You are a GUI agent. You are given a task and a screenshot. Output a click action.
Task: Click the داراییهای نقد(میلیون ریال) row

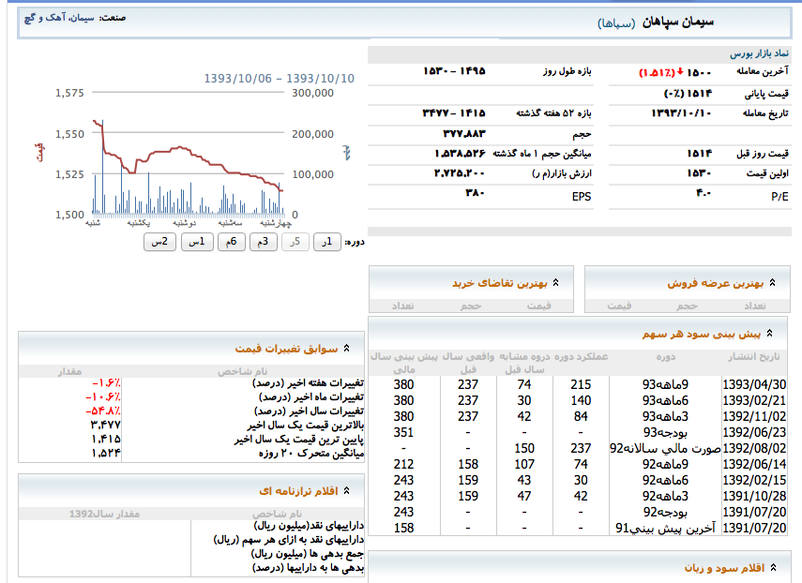pos(191,526)
